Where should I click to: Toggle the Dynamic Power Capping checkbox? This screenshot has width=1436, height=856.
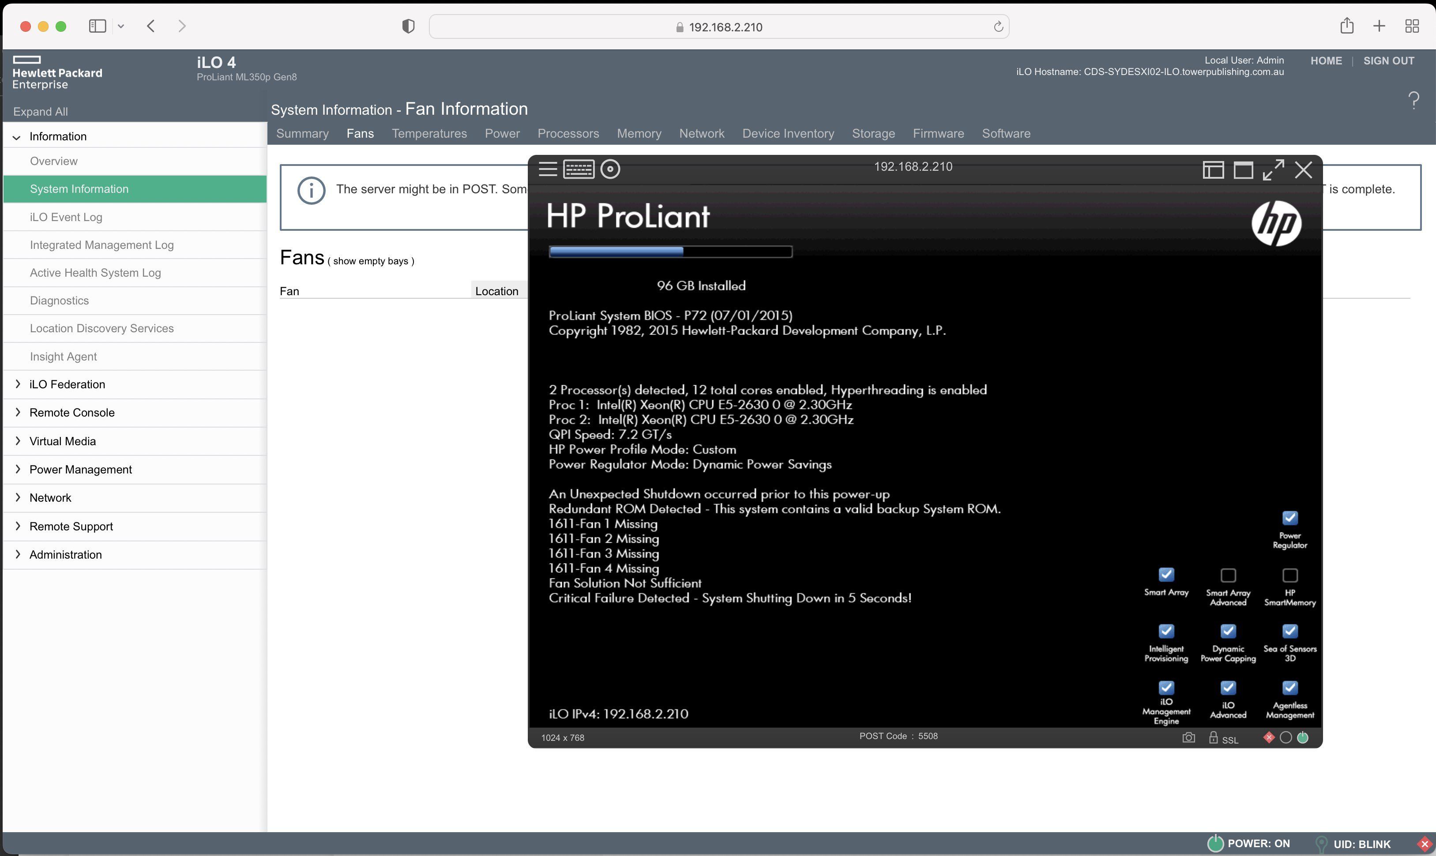click(x=1228, y=631)
